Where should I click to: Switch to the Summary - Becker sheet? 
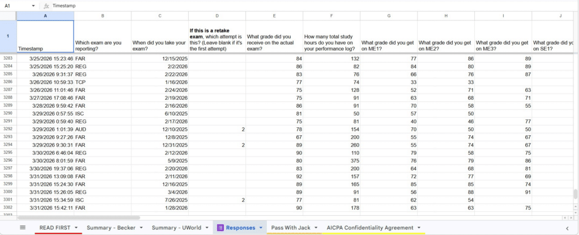coord(111,228)
